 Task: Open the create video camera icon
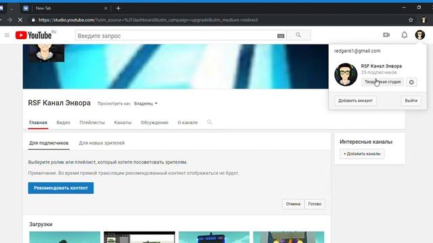point(386,35)
